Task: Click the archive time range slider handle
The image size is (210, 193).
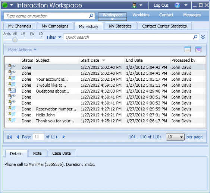Action: pyautogui.click(x=15, y=40)
